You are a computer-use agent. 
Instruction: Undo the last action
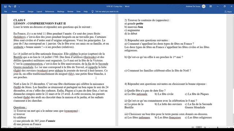click(x=10, y=7)
